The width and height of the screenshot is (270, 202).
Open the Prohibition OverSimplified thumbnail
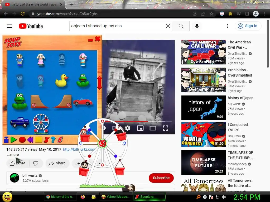coord(203,80)
